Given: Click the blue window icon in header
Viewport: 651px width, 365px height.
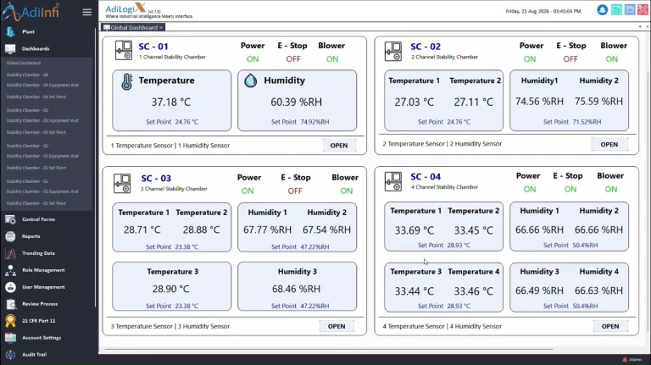Looking at the screenshot, I should click(630, 9).
